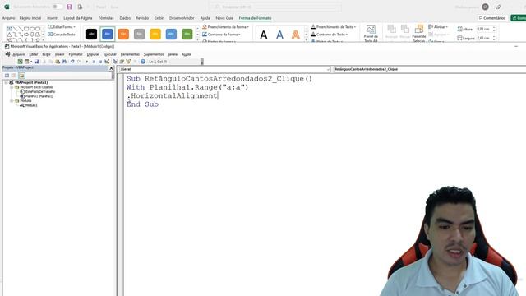Viewport: 526px width, 296px height.
Task: Switch to the Fórmulas ribbon tab
Action: (x=106, y=18)
